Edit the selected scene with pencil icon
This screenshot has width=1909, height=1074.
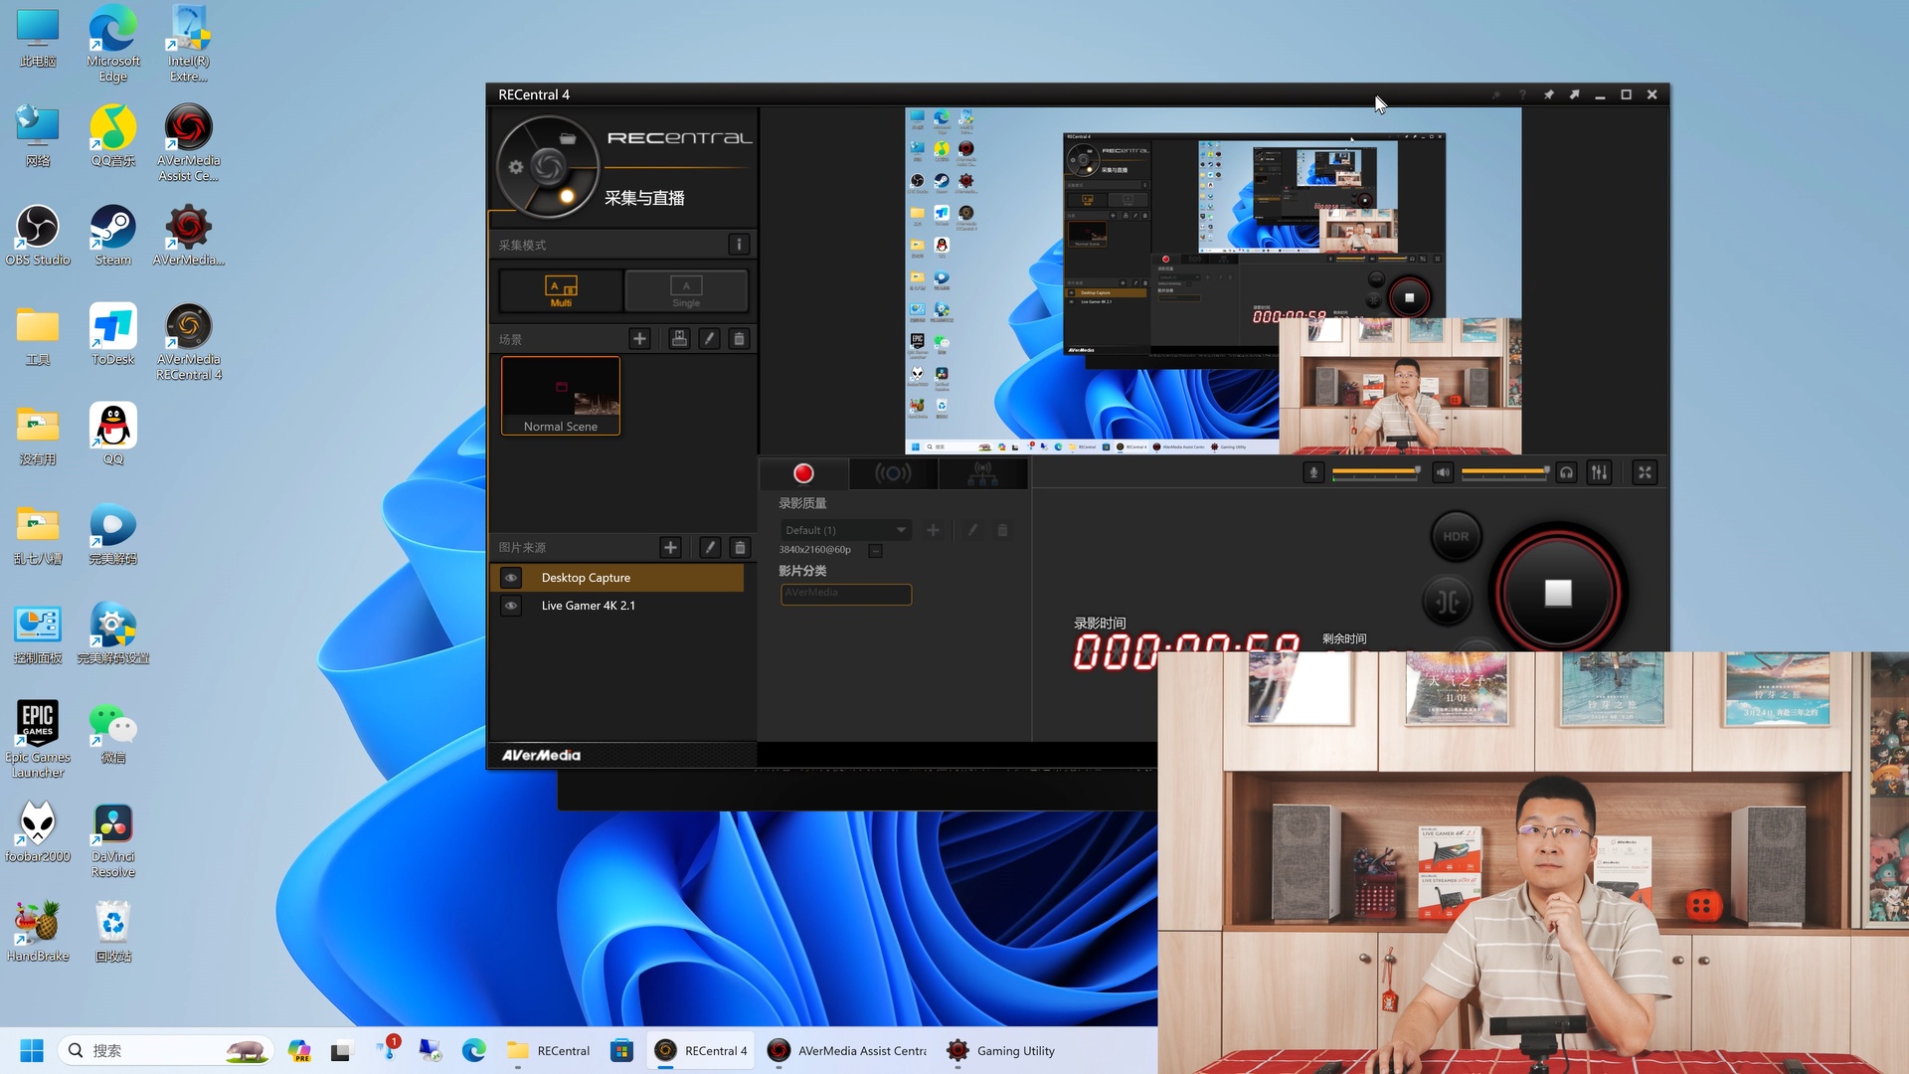coord(709,339)
